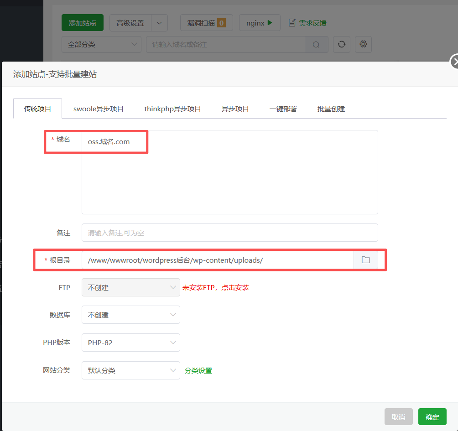This screenshot has width=458, height=431.
Task: Close the add-site dialog
Action: coord(454,62)
